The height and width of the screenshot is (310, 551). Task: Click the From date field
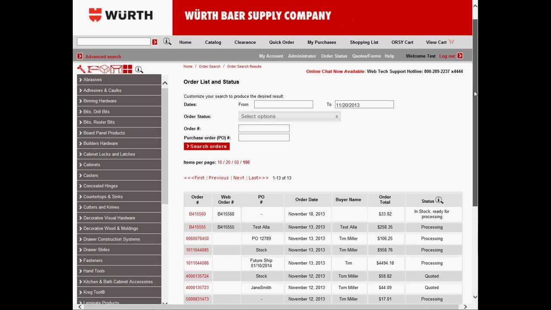(283, 104)
